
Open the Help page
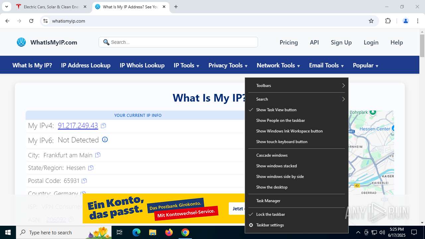click(396, 42)
